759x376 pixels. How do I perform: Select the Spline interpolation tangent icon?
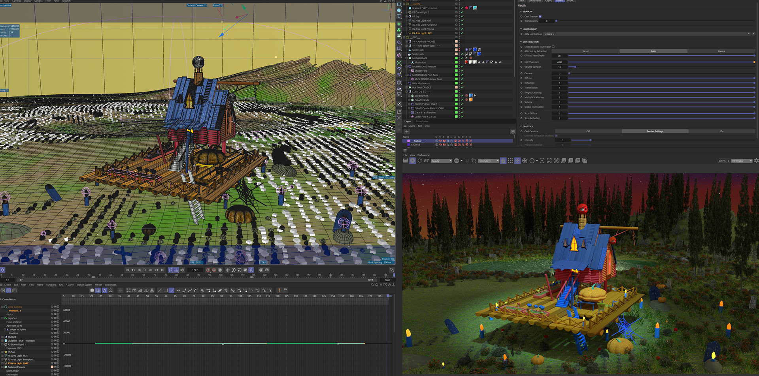pos(172,290)
